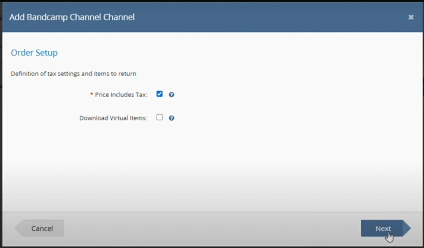Click the tax settings definition description text
Image resolution: width=424 pixels, height=248 pixels.
click(73, 74)
